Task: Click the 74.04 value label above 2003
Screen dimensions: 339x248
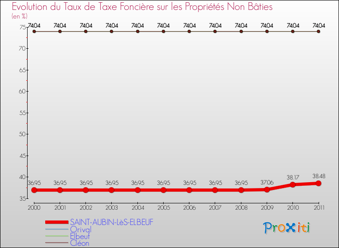Action: 112,25
